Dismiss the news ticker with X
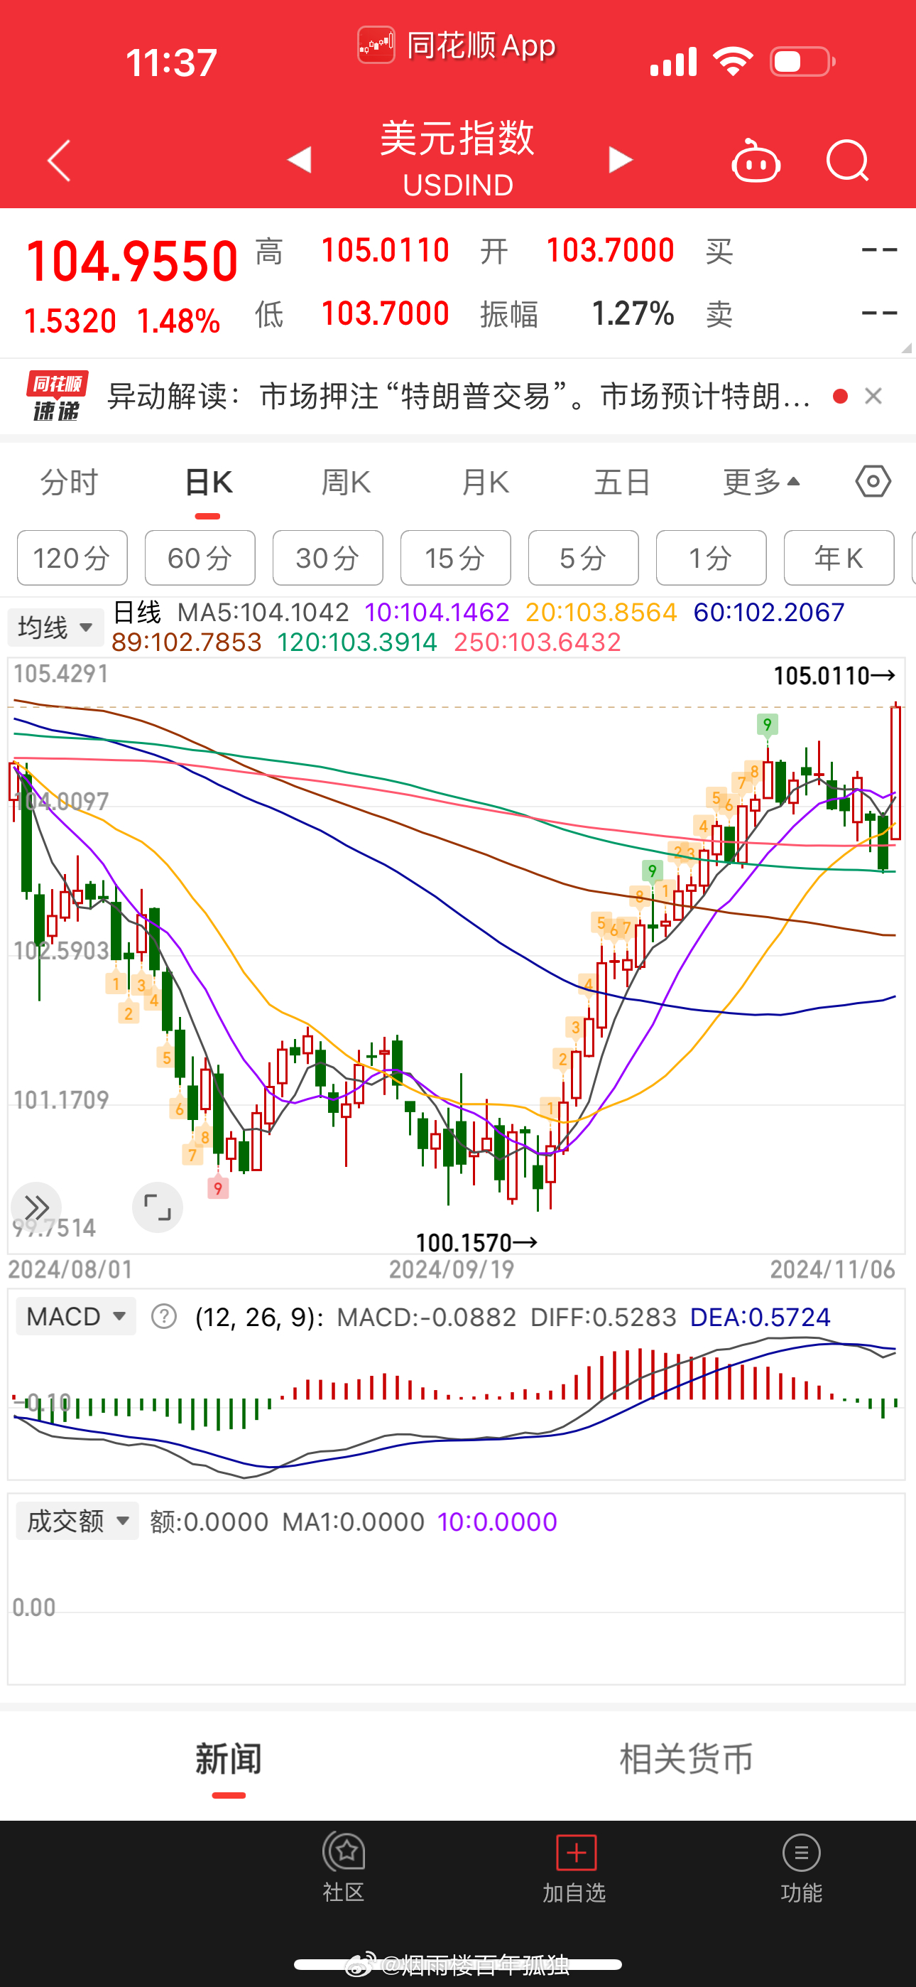 tap(873, 396)
